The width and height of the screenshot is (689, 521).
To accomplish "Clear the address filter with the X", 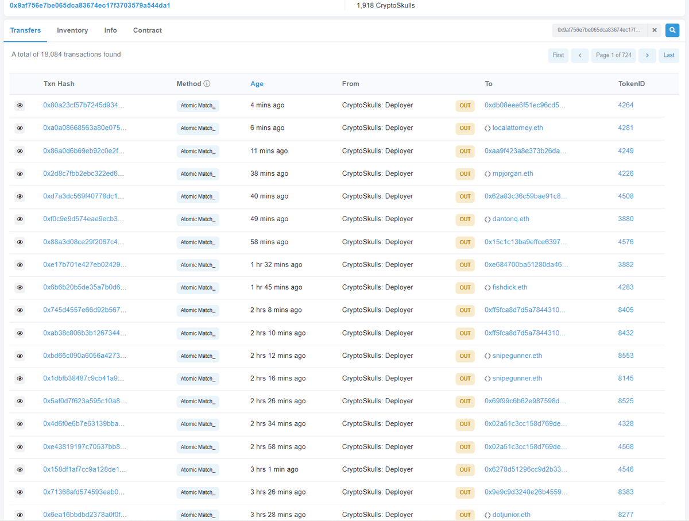I will click(x=655, y=30).
